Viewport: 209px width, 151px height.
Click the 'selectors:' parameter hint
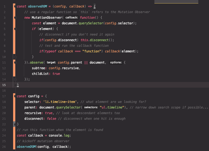[91, 107]
